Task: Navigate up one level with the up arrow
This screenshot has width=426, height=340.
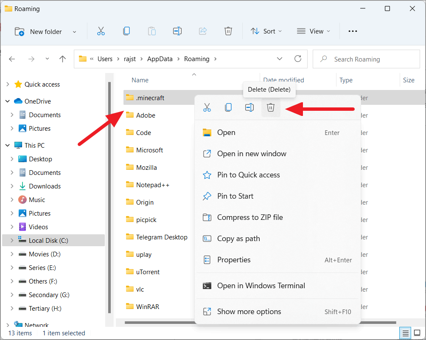Action: tap(62, 59)
